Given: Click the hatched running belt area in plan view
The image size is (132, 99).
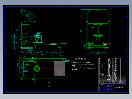Looking at the screenshot, I should 59,69.
